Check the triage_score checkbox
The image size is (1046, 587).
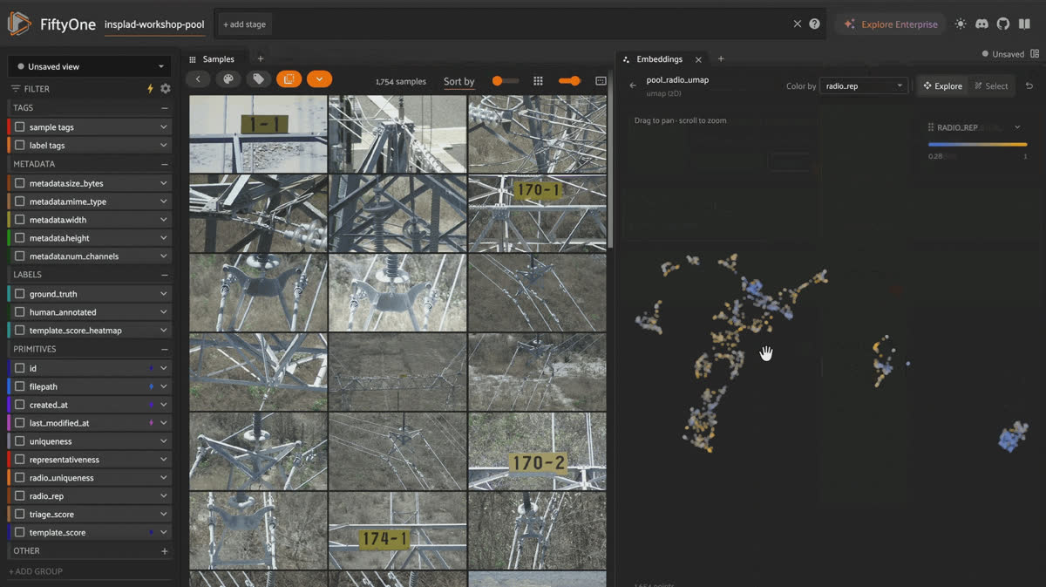pyautogui.click(x=20, y=515)
